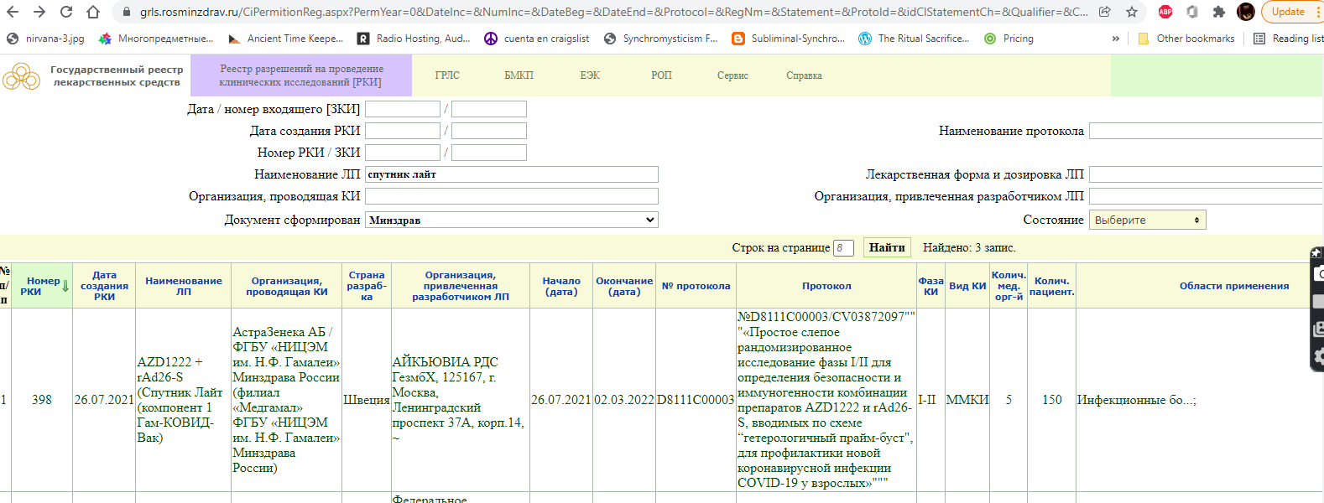This screenshot has width=1324, height=503.
Task: Open the Radio Hosting bookmark
Action: tap(414, 39)
